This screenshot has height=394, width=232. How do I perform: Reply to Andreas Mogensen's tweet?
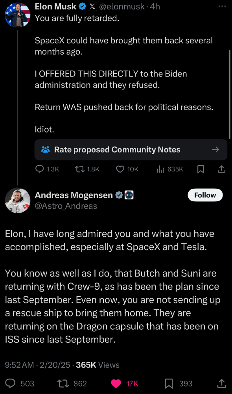point(20,383)
